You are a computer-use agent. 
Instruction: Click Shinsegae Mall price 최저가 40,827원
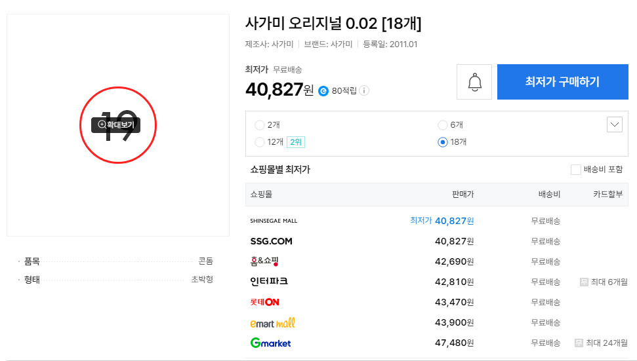(442, 221)
